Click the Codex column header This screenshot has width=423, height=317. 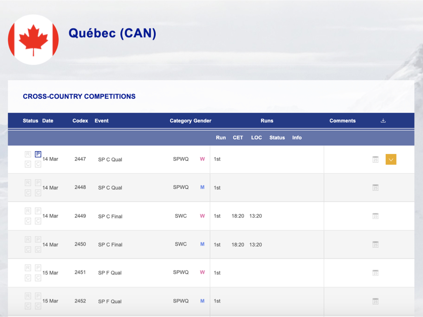click(x=80, y=121)
